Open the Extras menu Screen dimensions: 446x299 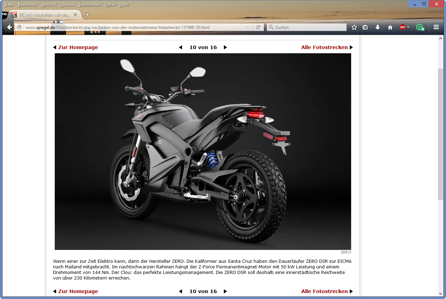coord(110,5)
